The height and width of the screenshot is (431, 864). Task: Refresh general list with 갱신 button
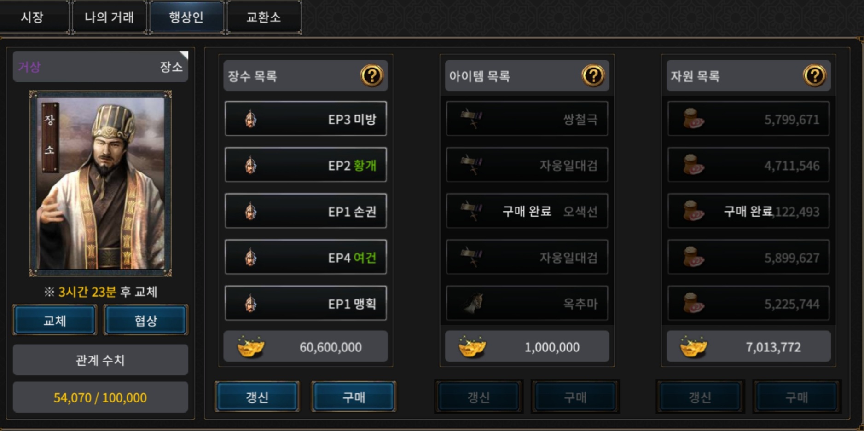tap(257, 397)
